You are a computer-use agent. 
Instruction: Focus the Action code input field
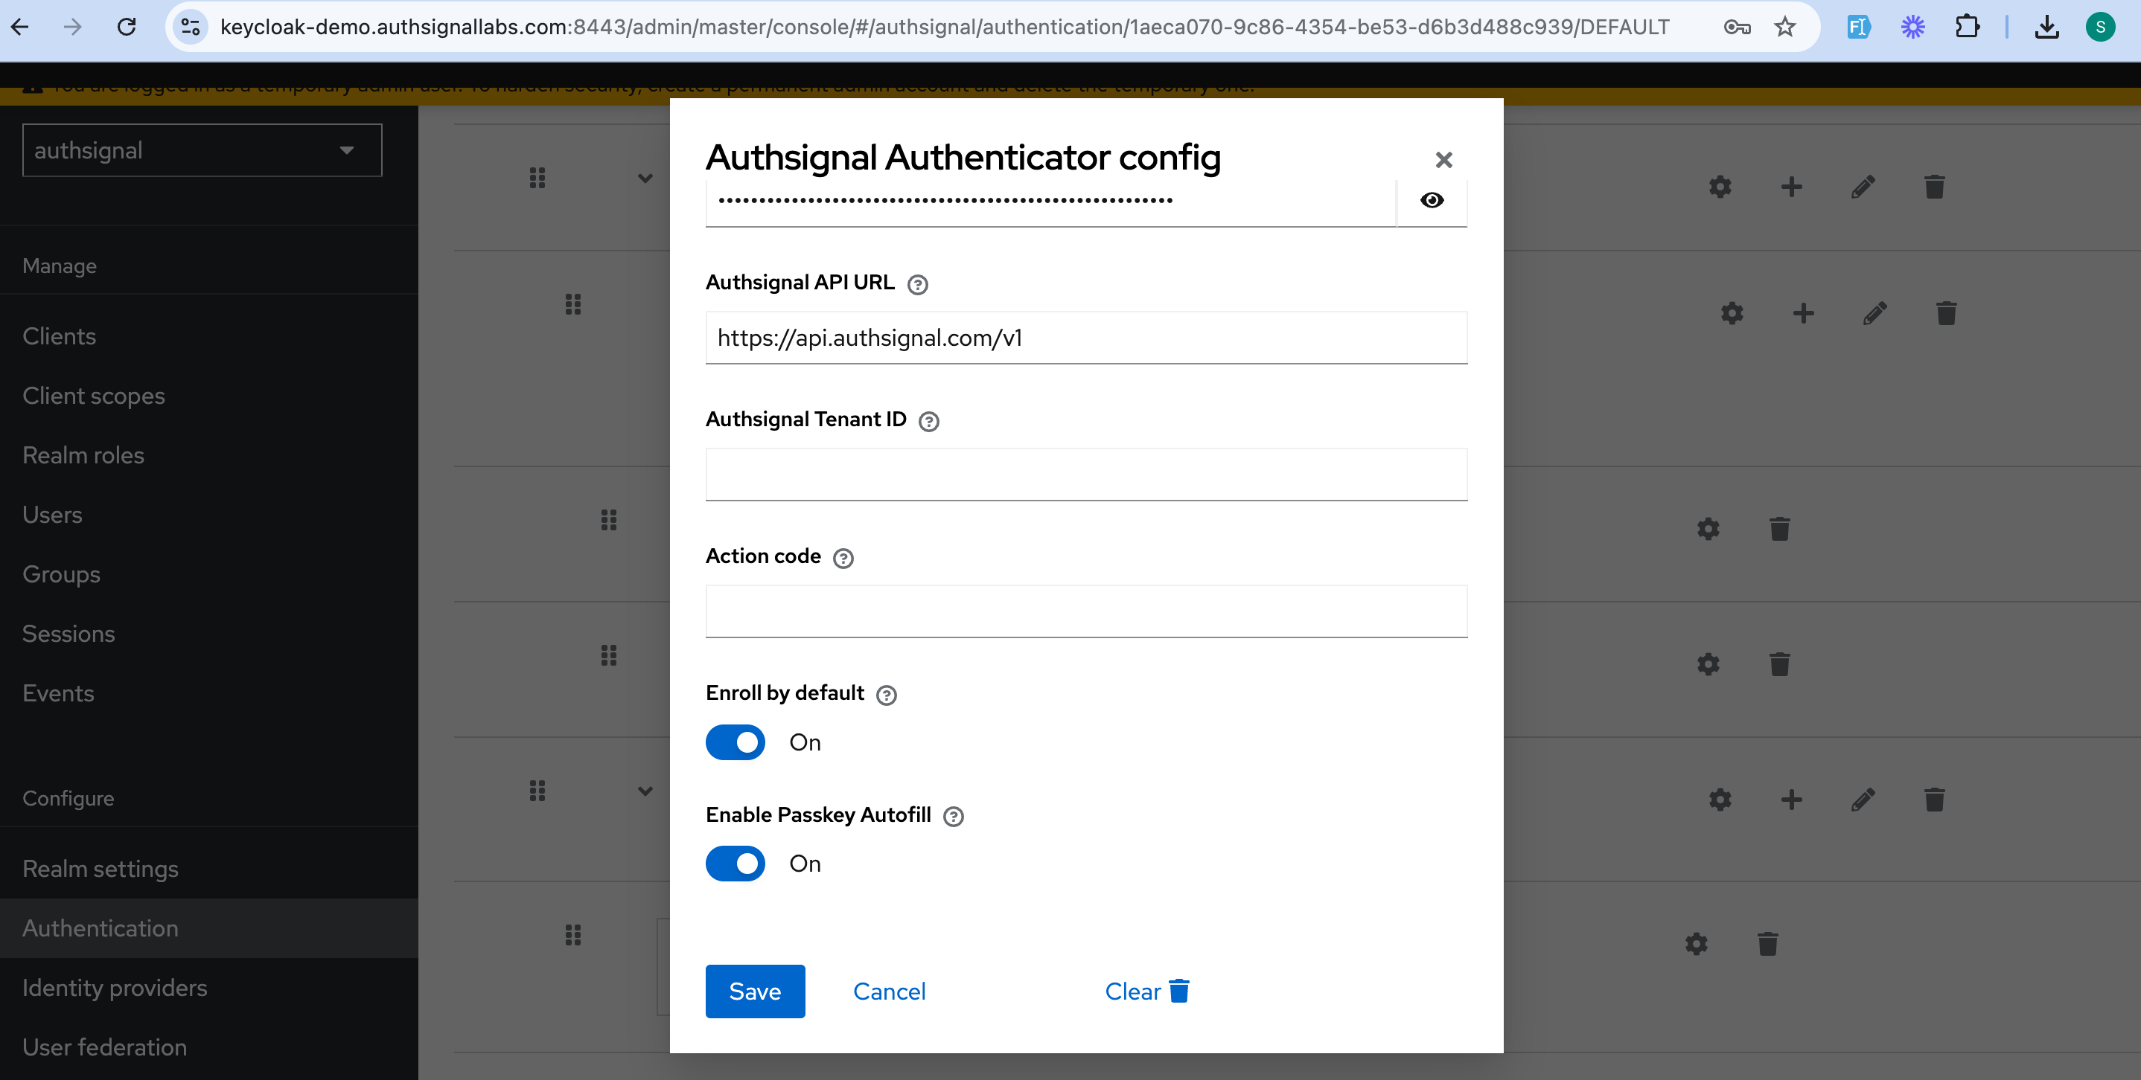[1086, 612]
